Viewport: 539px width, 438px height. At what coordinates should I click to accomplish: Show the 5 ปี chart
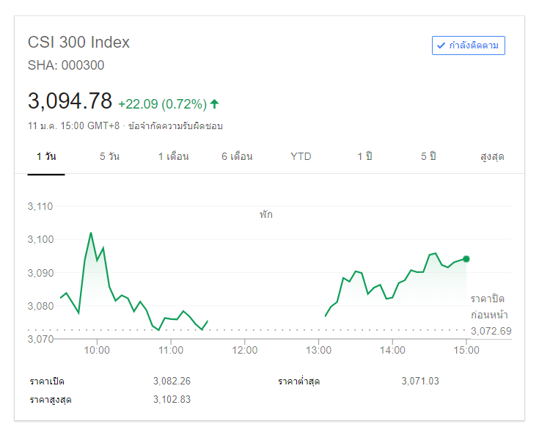(x=428, y=156)
